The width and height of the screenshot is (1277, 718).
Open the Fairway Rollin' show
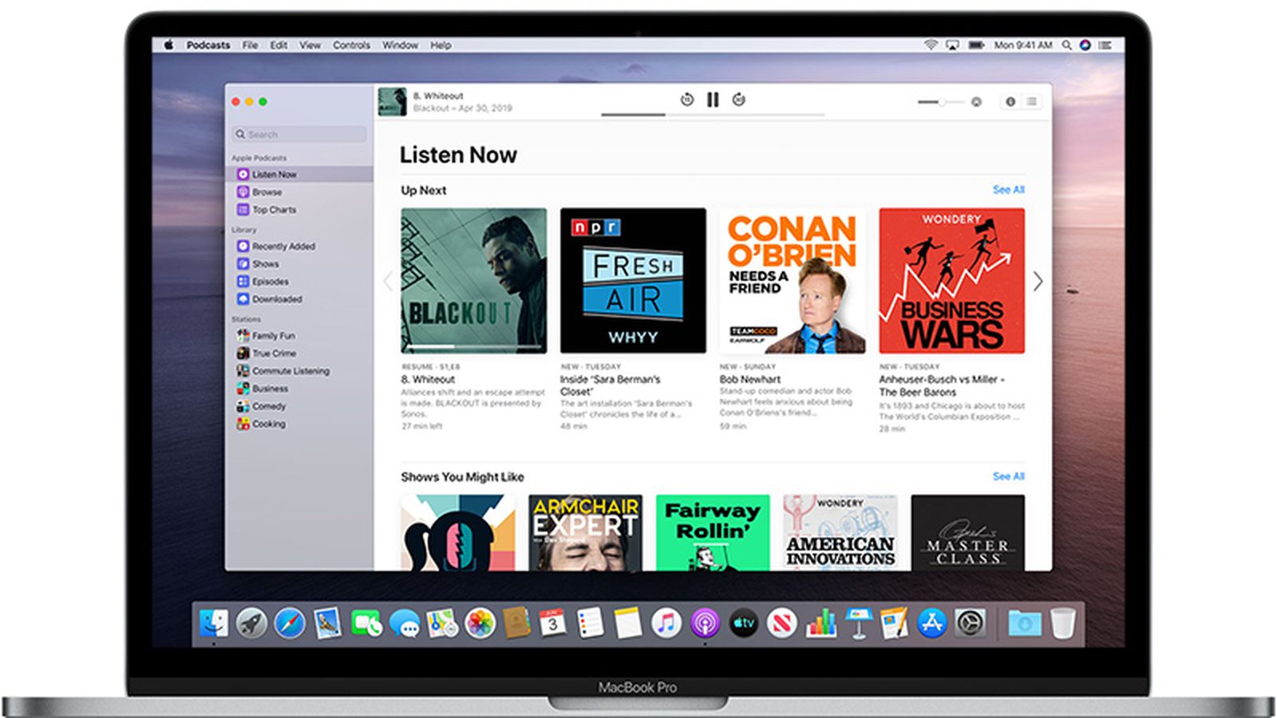pyautogui.click(x=713, y=532)
